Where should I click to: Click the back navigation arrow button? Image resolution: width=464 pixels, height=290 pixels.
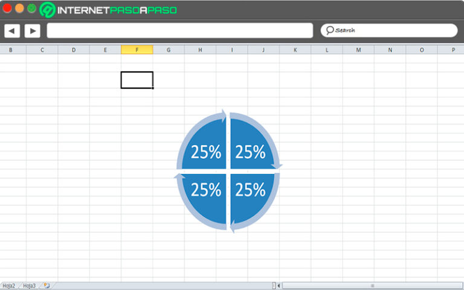point(12,31)
